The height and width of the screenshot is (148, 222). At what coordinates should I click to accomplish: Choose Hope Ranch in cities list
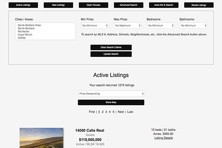pyautogui.click(x=25, y=34)
